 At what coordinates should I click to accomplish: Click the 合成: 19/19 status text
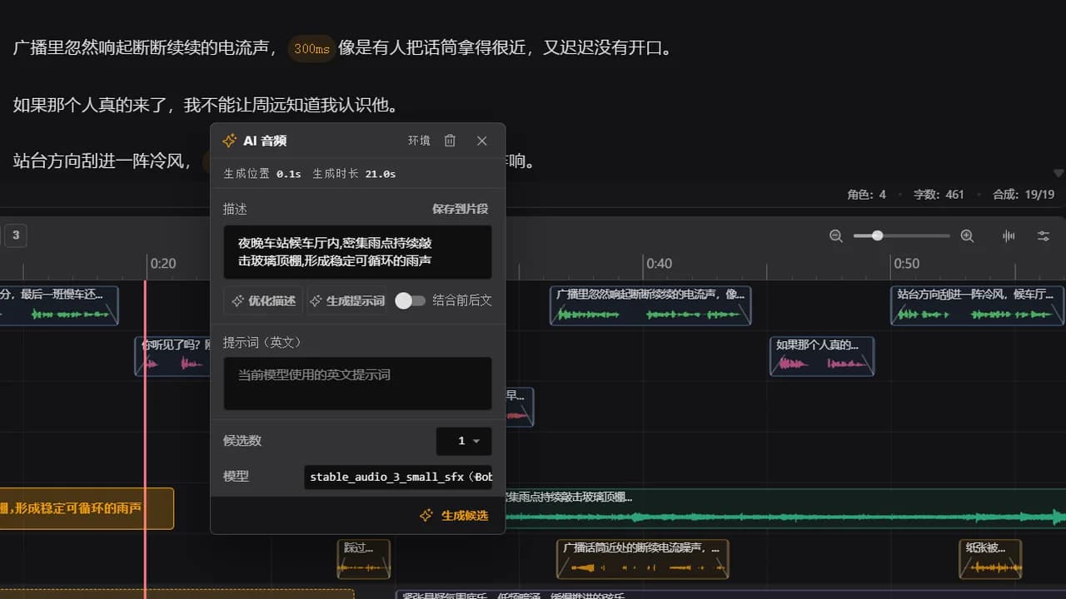1024,195
